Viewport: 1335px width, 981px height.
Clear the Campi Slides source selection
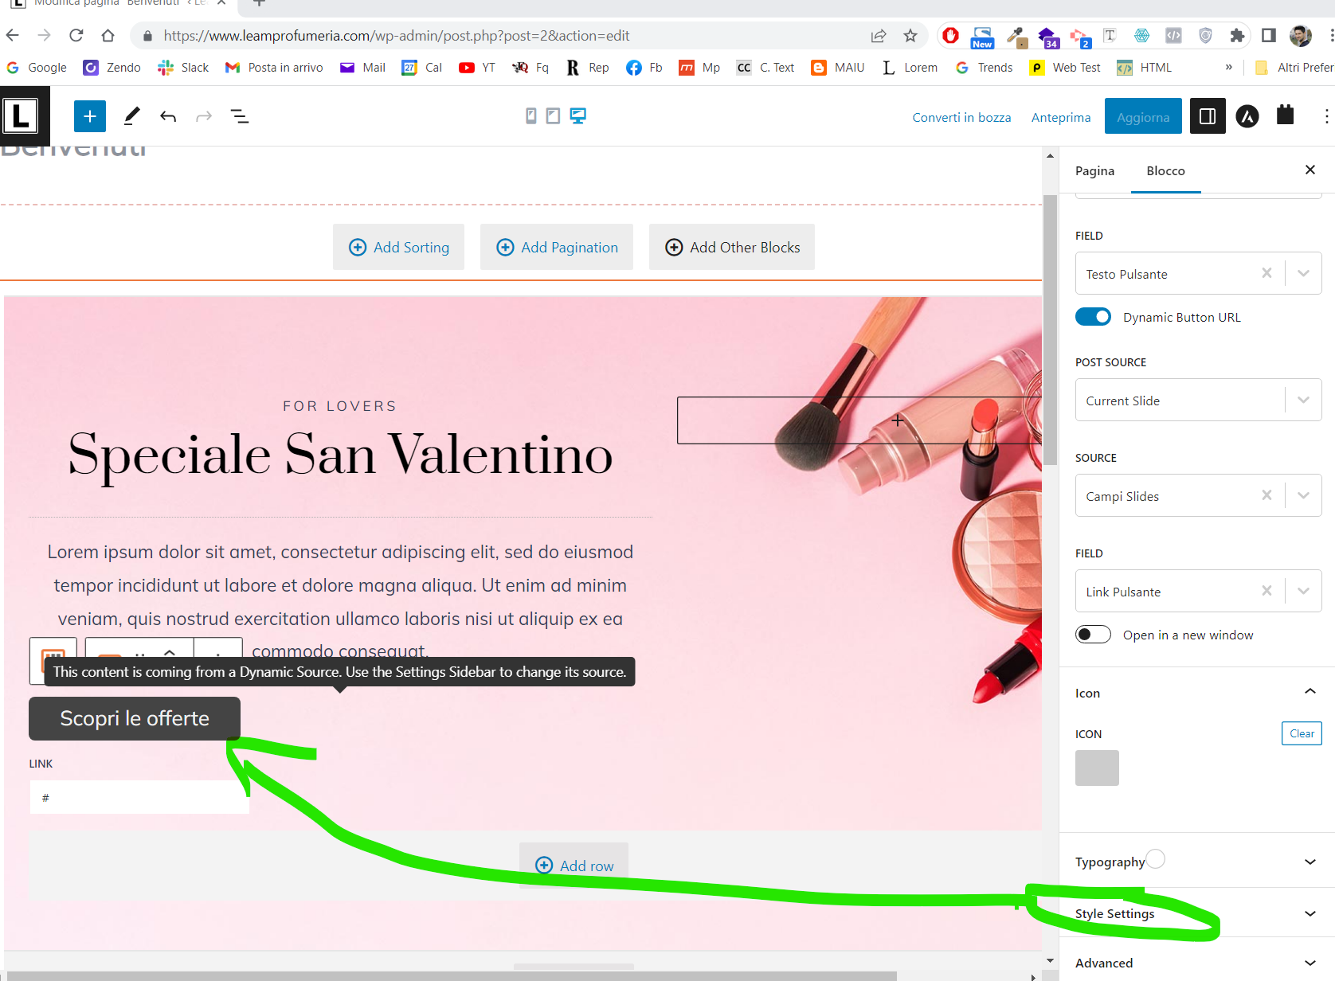pos(1266,495)
